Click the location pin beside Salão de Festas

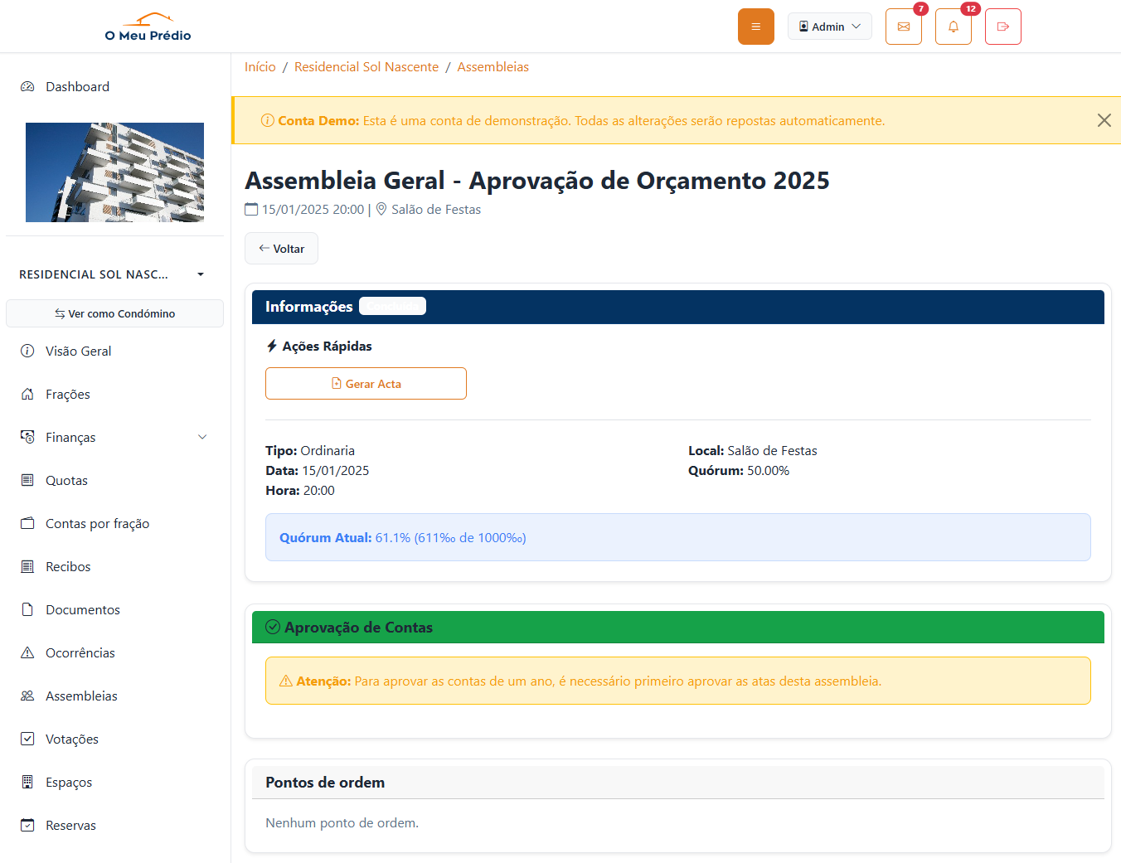[x=381, y=209]
